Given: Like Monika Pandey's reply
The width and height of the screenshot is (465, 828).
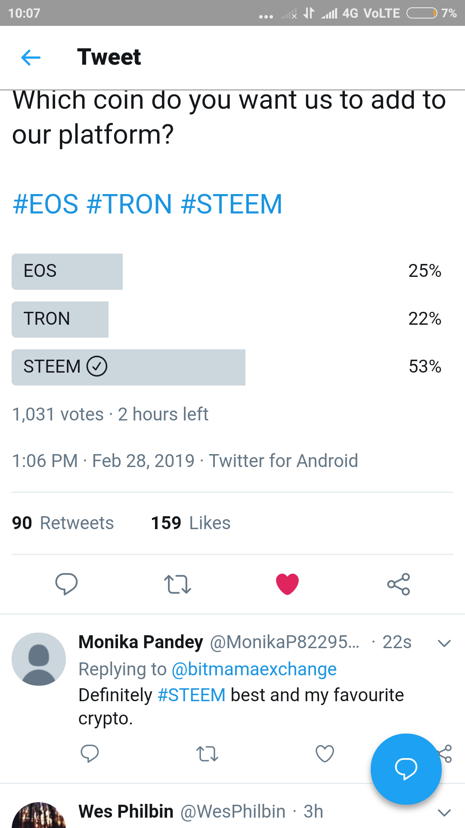Looking at the screenshot, I should point(325,754).
